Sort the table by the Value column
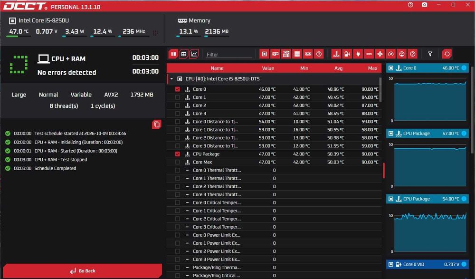Image resolution: width=475 pixels, height=279 pixels. (x=268, y=68)
